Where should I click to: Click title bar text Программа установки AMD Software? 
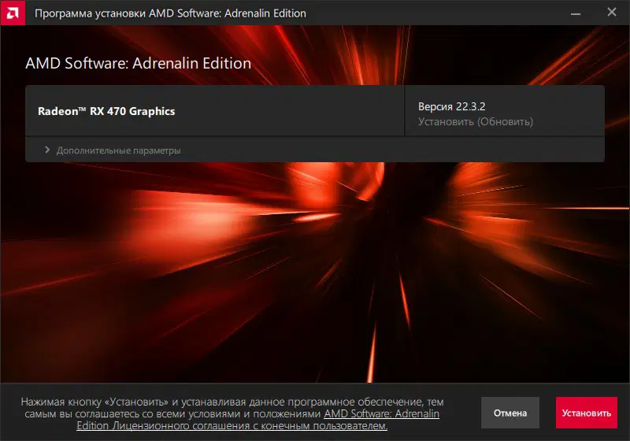(x=170, y=13)
